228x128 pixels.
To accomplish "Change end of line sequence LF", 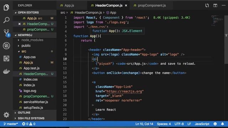I will [x=189, y=124].
